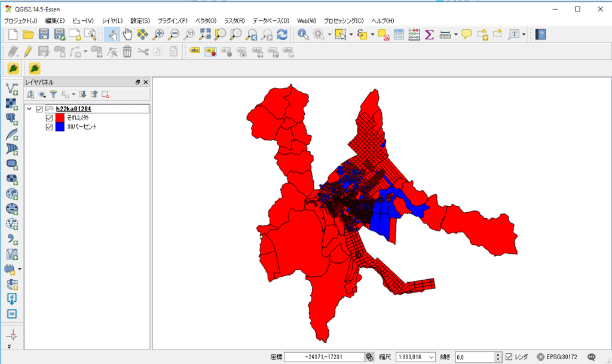Uncheck the 30パーセント category checkbox
The height and width of the screenshot is (364, 612).
[49, 127]
